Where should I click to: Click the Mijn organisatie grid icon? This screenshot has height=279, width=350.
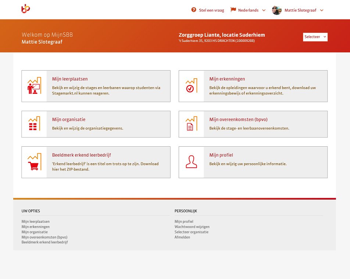[x=35, y=124]
